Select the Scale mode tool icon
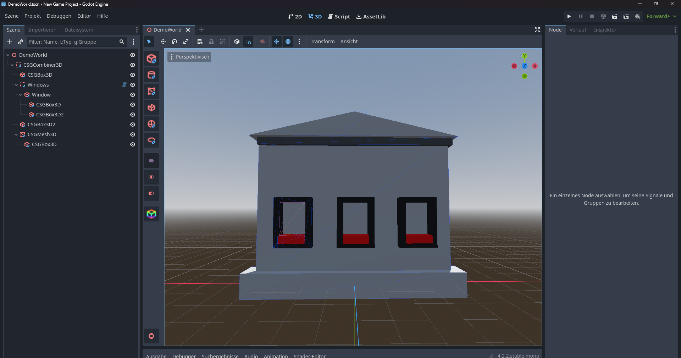This screenshot has width=681, height=358. (186, 42)
